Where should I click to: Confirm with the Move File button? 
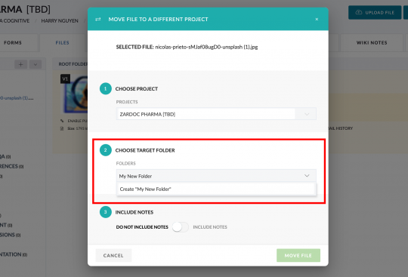(x=298, y=255)
